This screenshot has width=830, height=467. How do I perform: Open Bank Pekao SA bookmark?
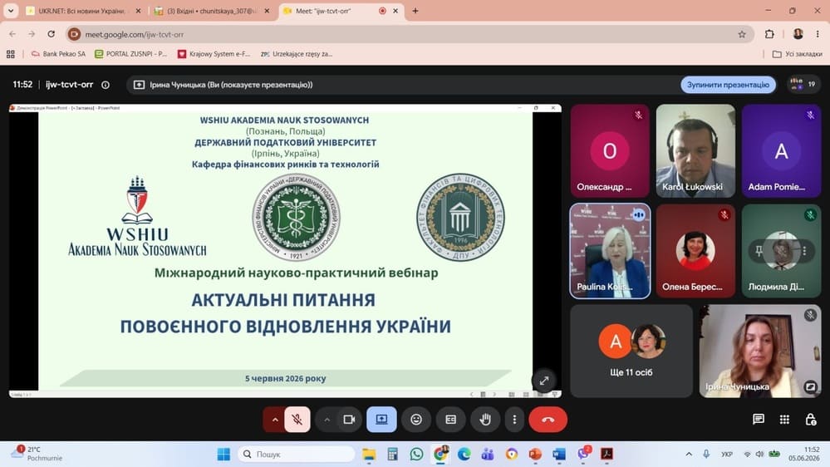(58, 53)
